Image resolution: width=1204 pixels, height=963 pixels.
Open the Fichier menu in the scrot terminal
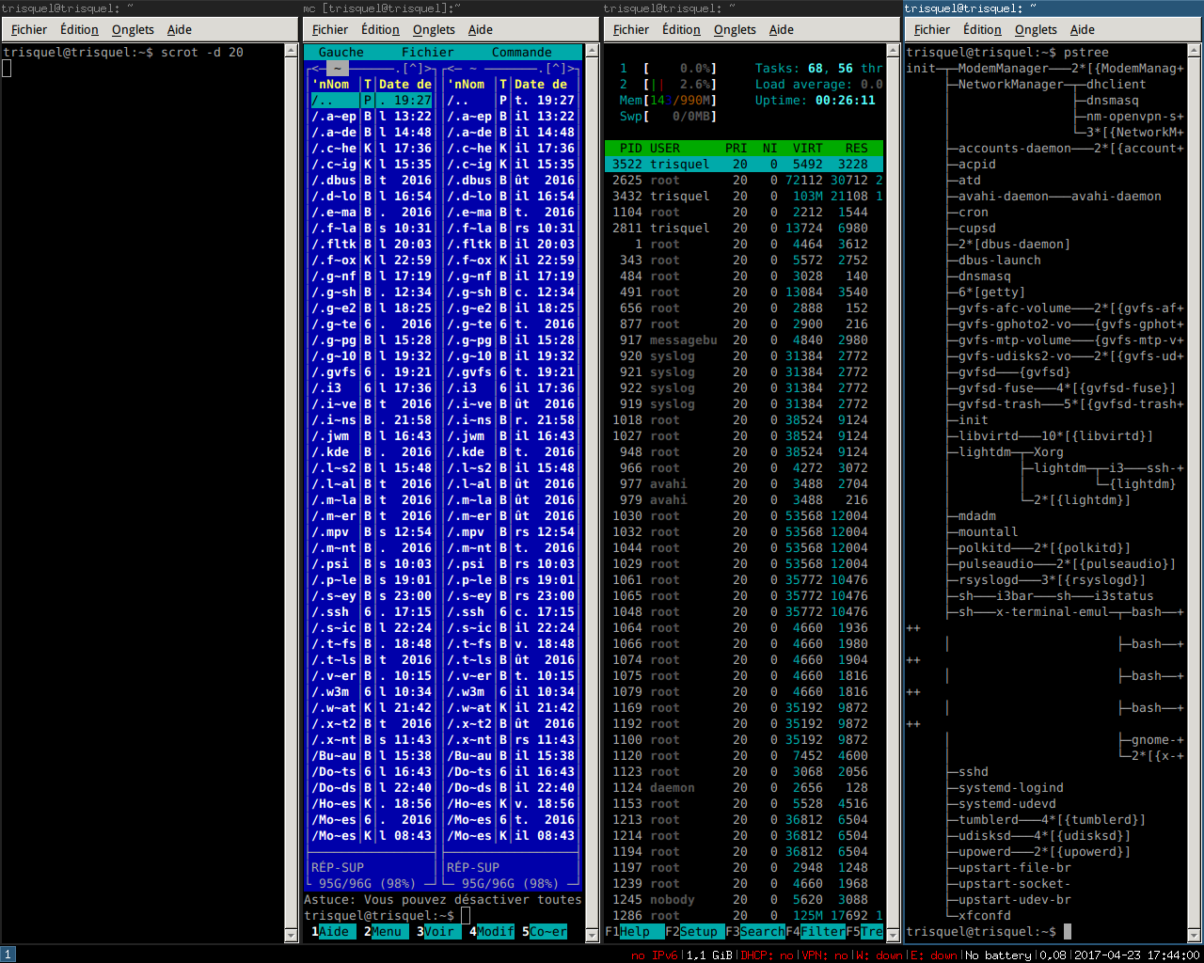point(29,29)
